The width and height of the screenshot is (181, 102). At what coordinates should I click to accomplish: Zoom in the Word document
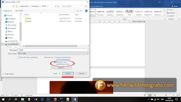(174, 95)
